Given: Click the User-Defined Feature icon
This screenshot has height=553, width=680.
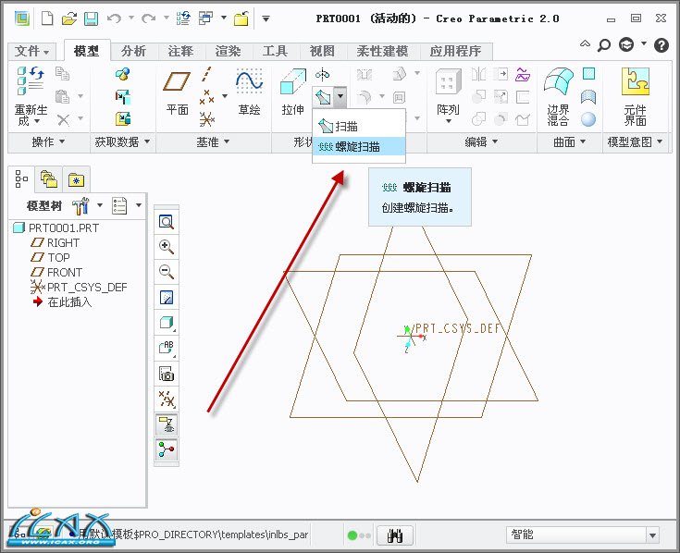Looking at the screenshot, I should [x=123, y=75].
